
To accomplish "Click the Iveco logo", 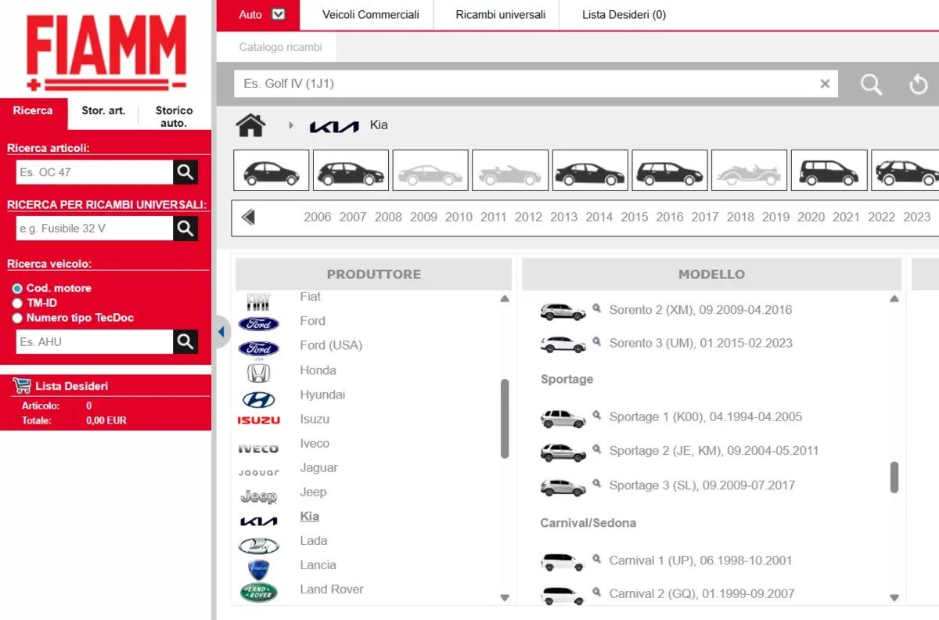I will (258, 449).
